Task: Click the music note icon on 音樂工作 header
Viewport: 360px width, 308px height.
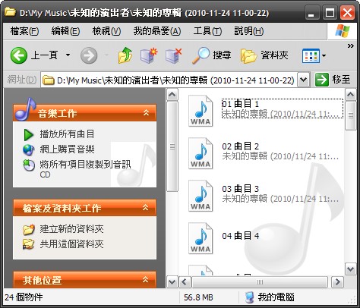Action: (25, 109)
